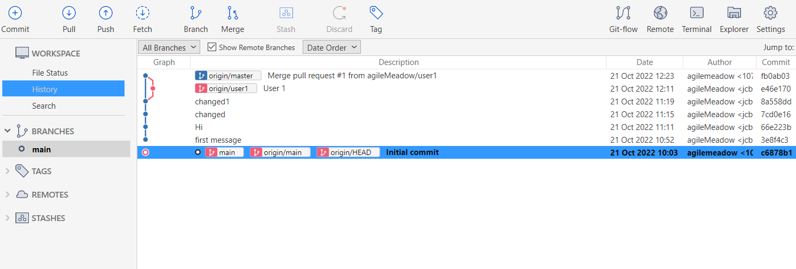This screenshot has width=796, height=269.
Task: Click the origin/HEAD branch label
Action: tap(348, 152)
